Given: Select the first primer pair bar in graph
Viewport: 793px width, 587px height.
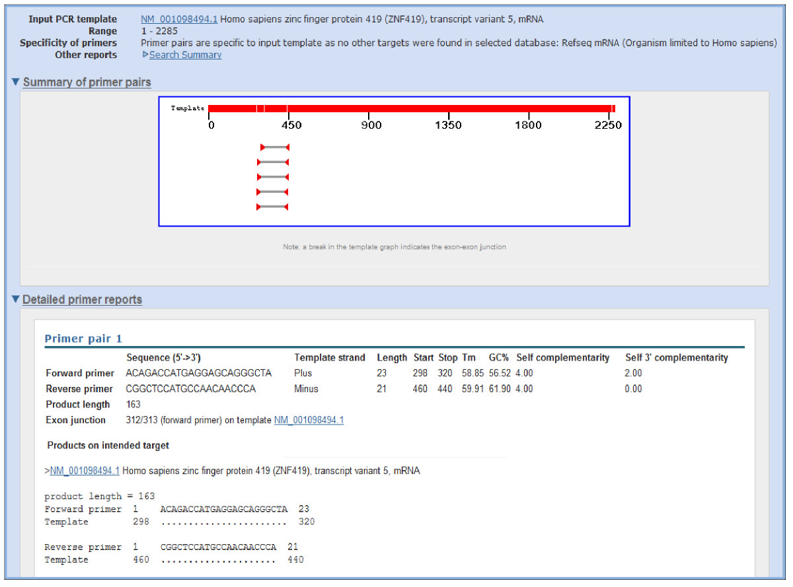Looking at the screenshot, I should (275, 147).
